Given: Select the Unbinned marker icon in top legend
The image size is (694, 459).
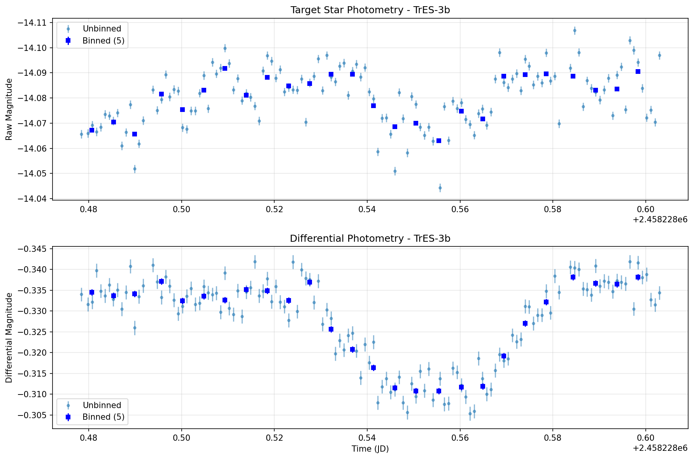Looking at the screenshot, I should 68,28.
